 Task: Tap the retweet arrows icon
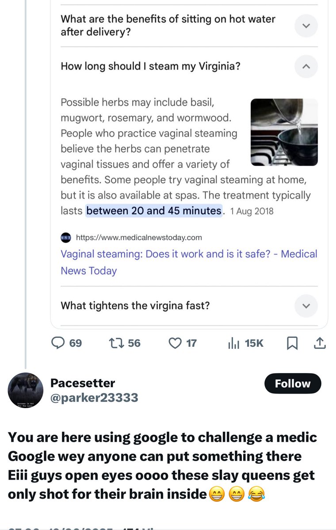pos(116,343)
